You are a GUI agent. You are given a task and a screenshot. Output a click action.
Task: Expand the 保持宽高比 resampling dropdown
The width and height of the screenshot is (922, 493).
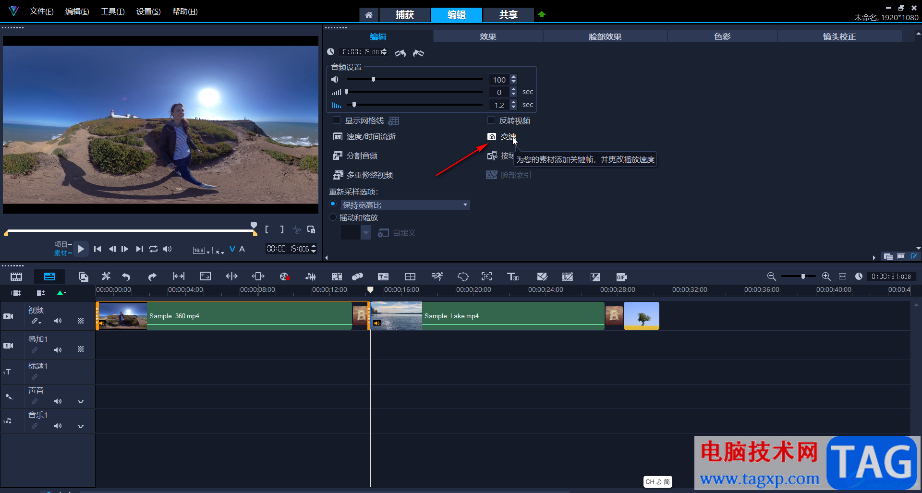465,205
